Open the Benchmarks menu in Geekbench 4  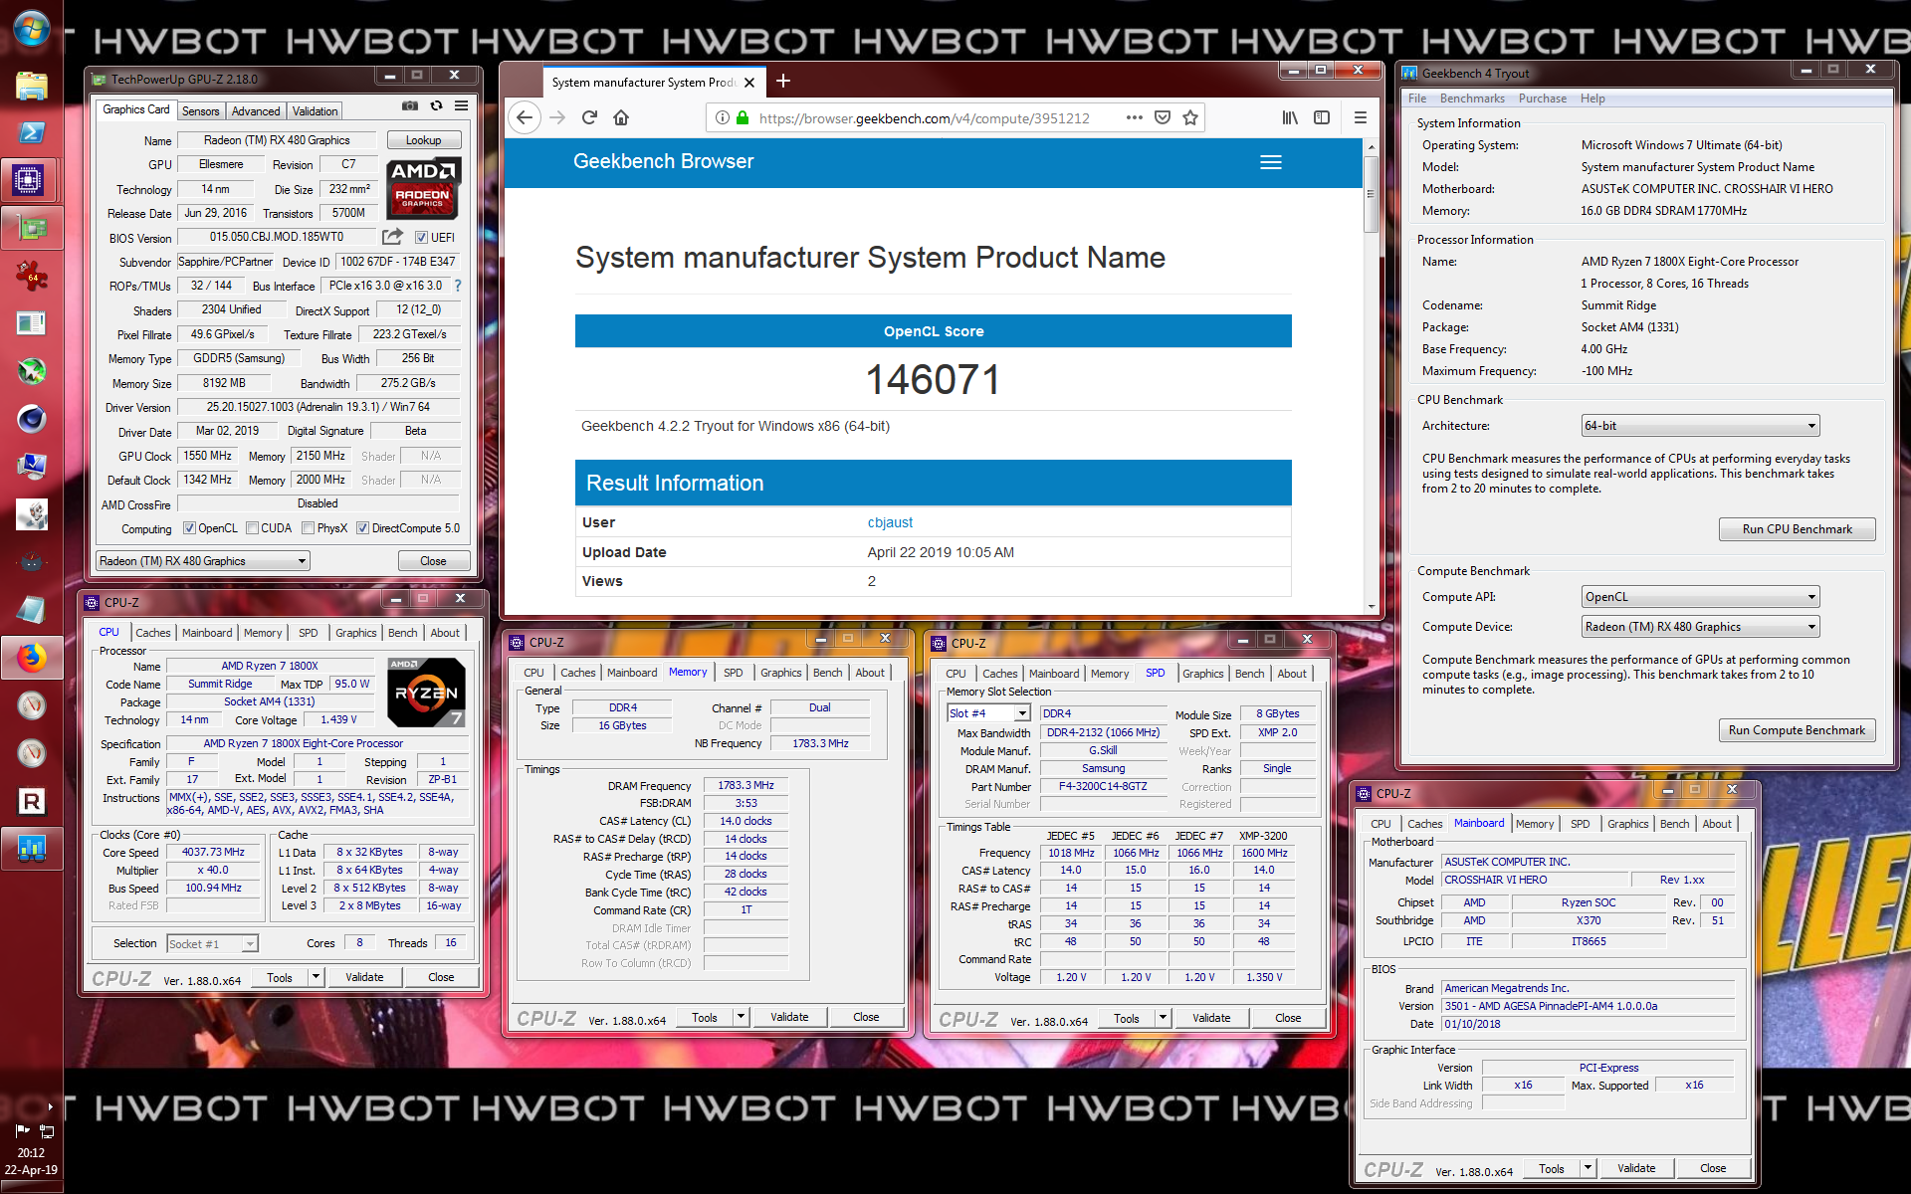pyautogui.click(x=1472, y=99)
